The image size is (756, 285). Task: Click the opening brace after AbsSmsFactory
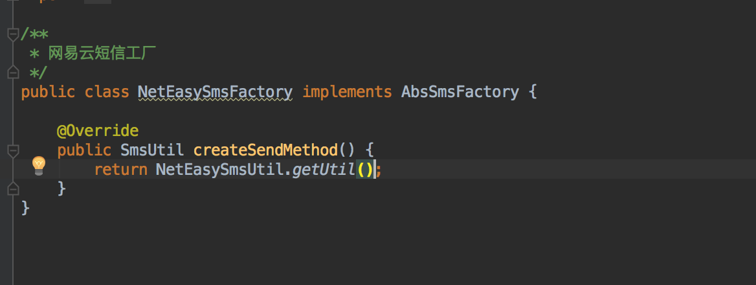(532, 92)
